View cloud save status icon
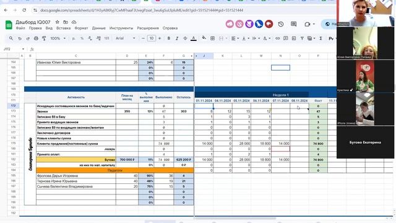 74,22
